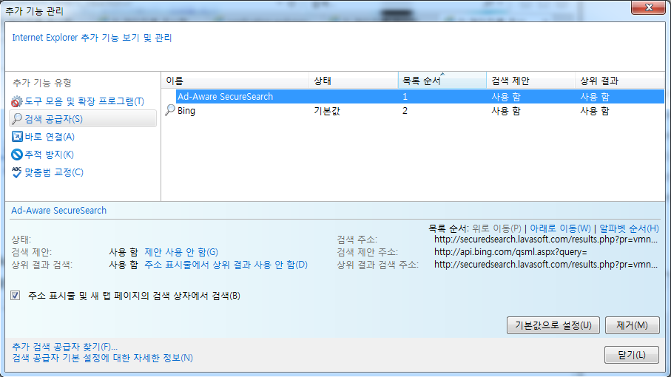
Task: Open 검색 공급자 기본 설정에 대한 자세한 정보(N) link
Action: pos(102,358)
